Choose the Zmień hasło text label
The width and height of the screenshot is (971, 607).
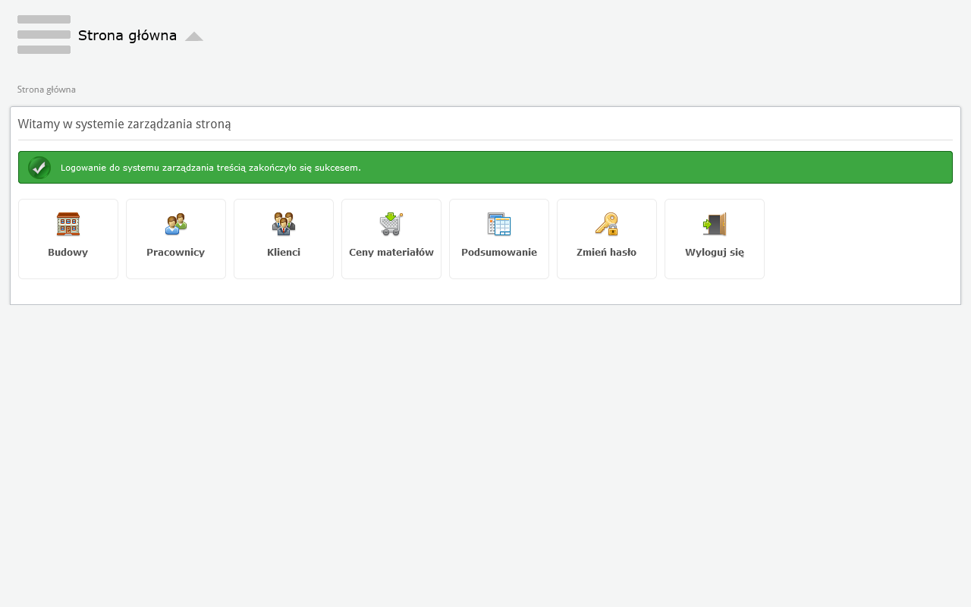coord(607,253)
